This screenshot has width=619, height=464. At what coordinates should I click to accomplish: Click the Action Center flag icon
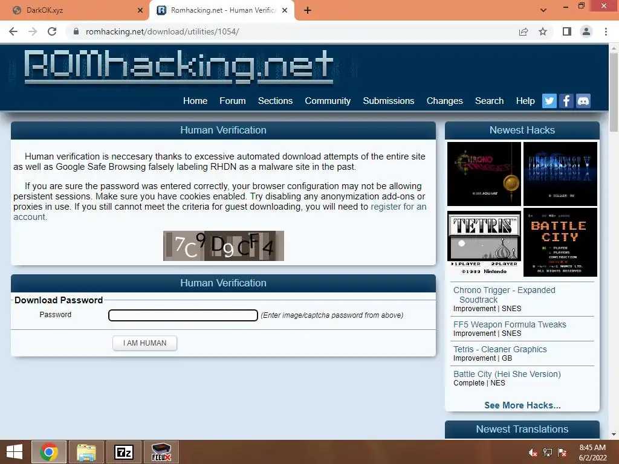click(562, 453)
